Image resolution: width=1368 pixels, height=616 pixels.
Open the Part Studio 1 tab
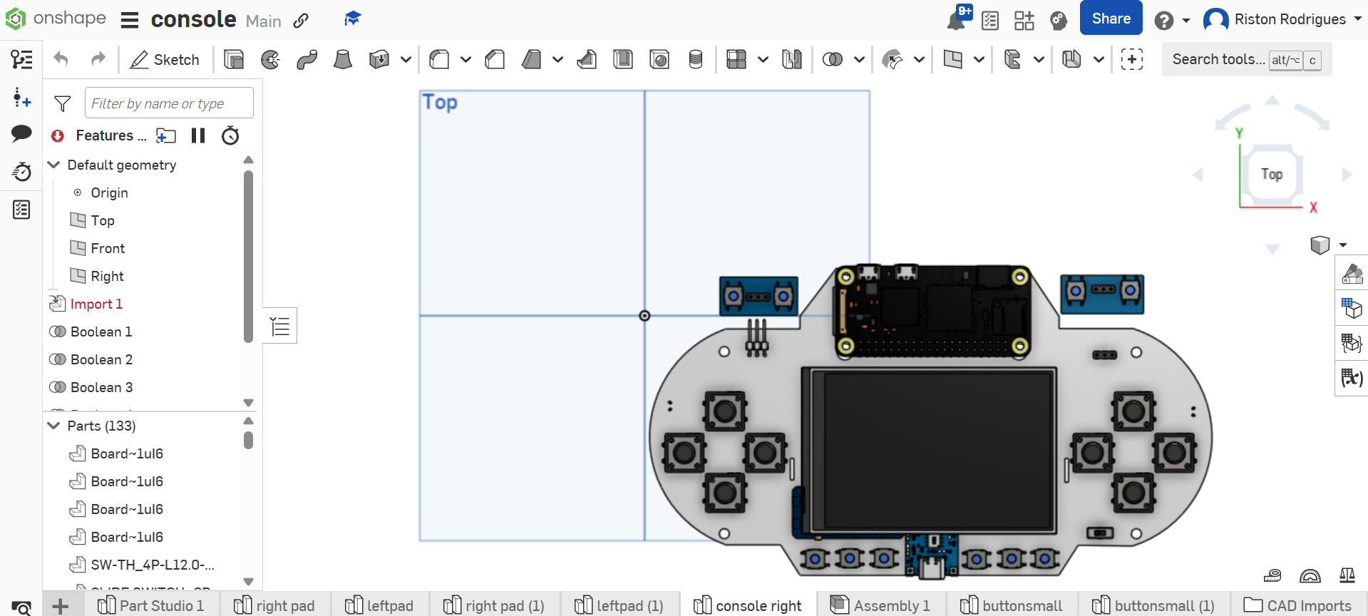click(152, 605)
